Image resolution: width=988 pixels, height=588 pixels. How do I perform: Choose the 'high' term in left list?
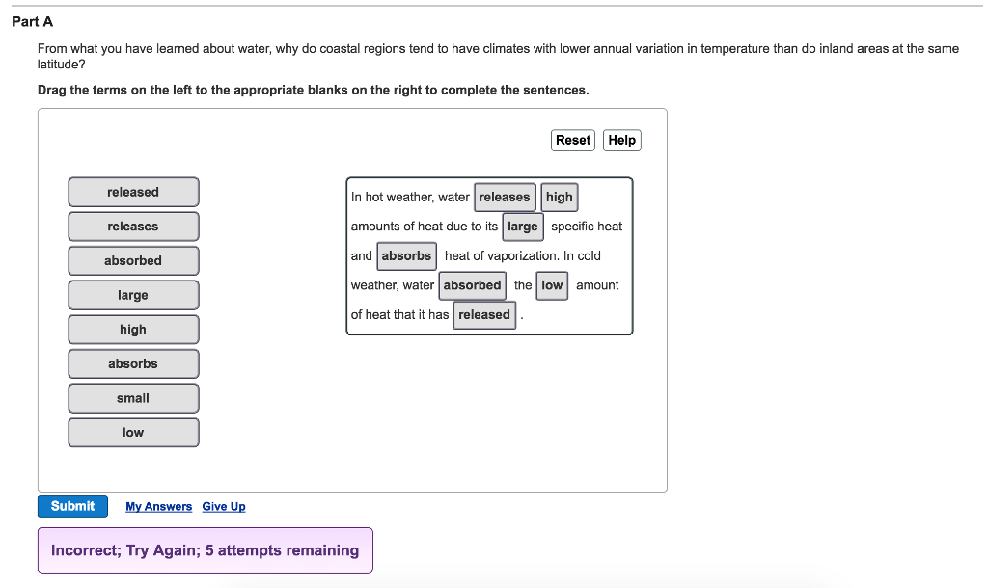(133, 330)
